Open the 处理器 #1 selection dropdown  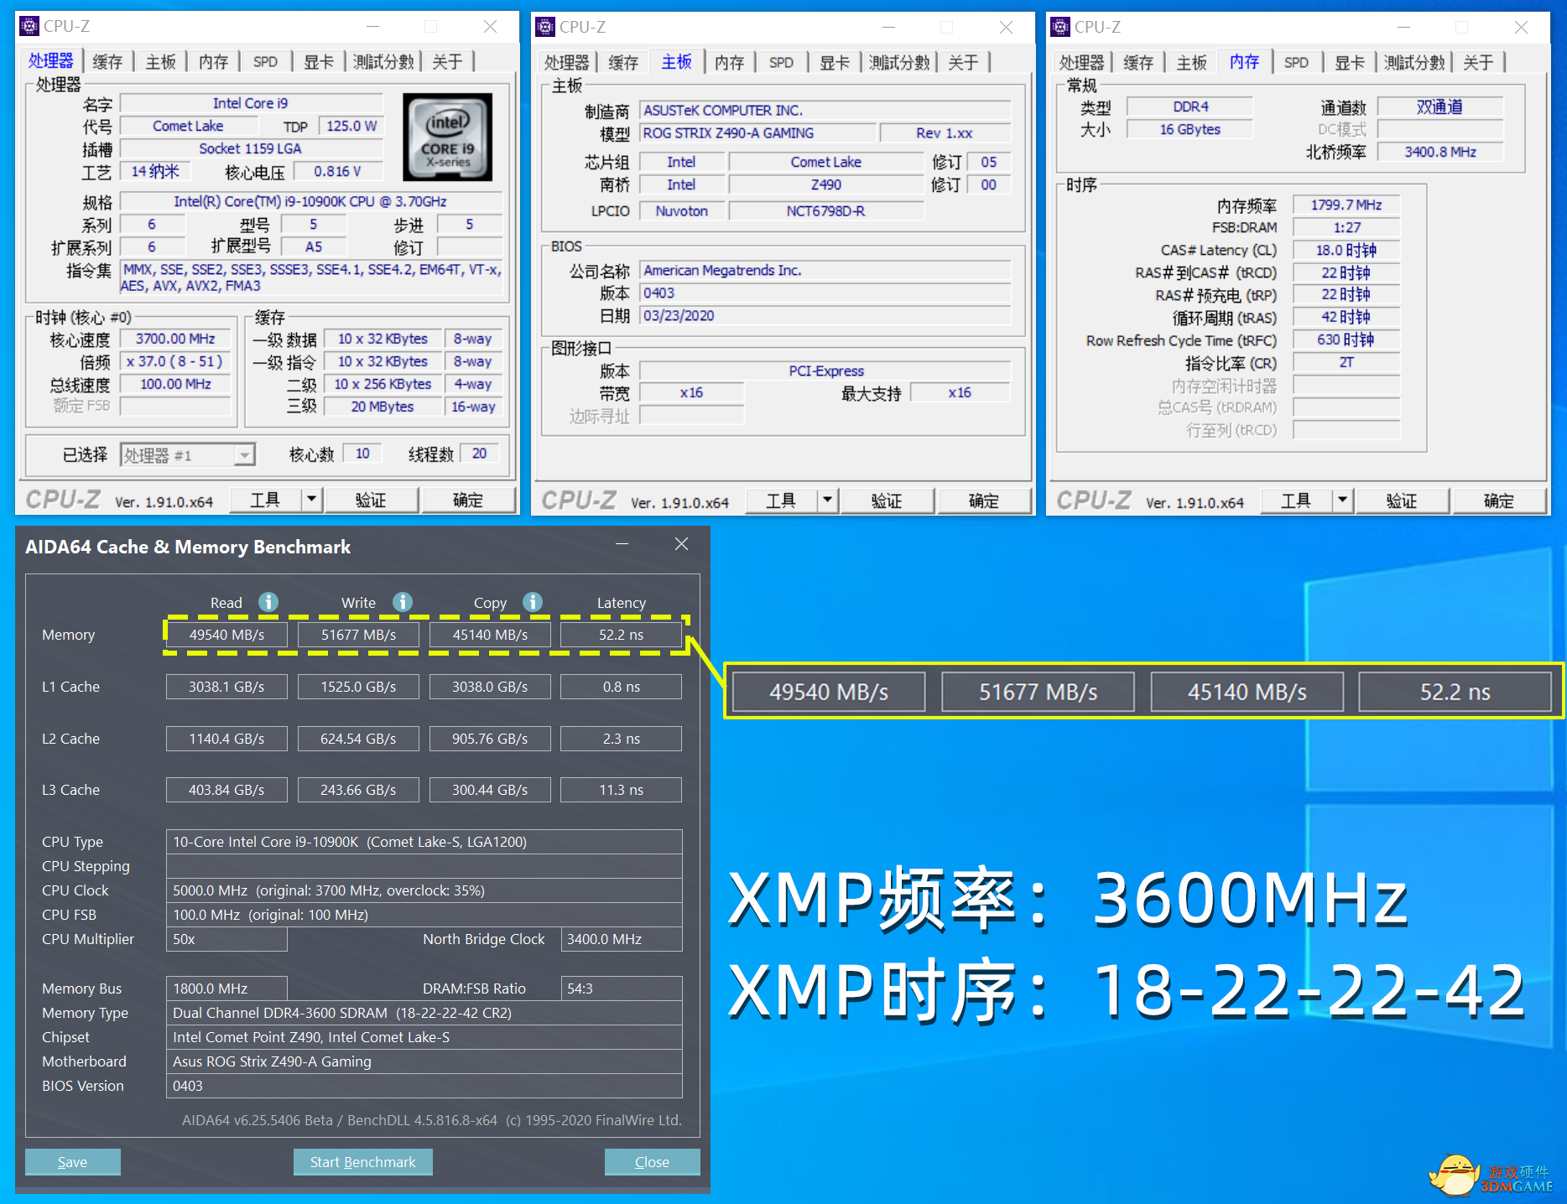click(x=244, y=455)
